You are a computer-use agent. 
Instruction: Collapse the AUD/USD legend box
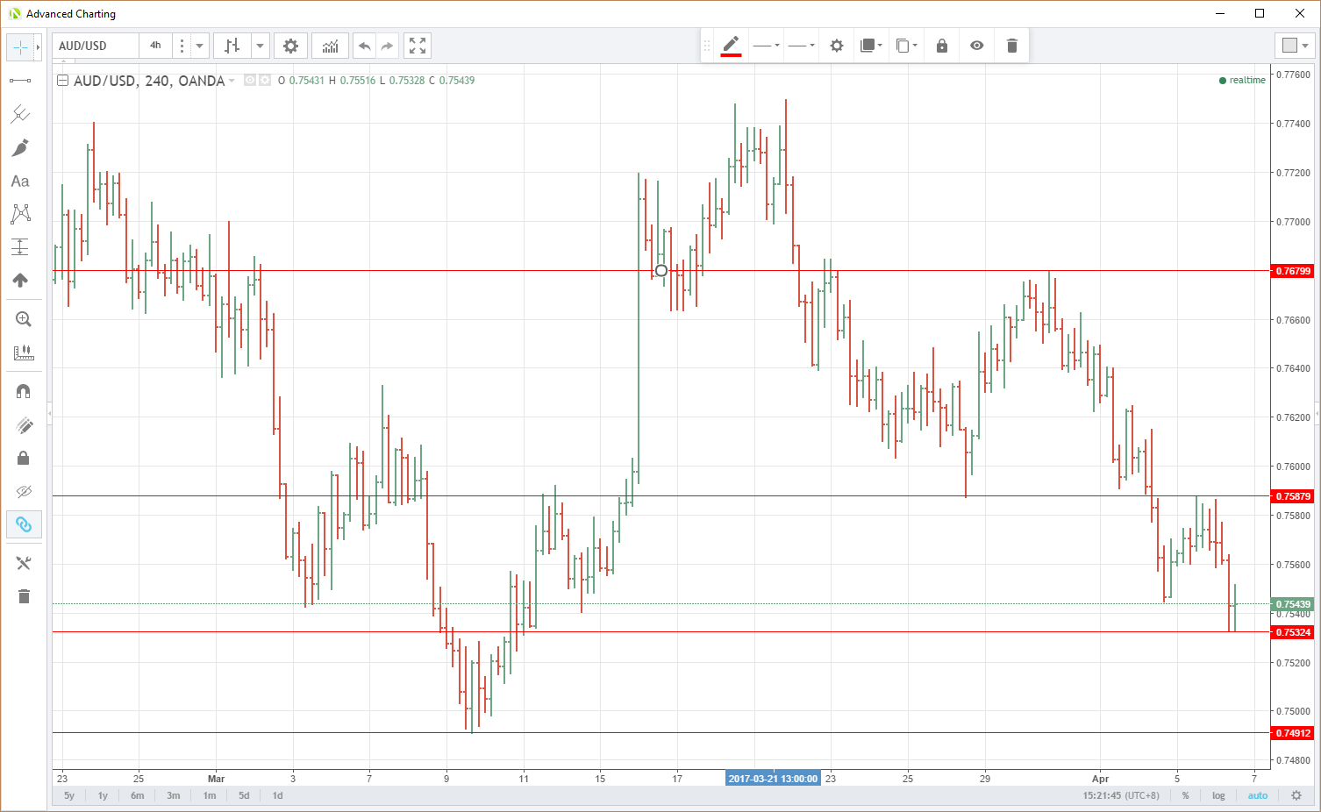click(x=62, y=81)
